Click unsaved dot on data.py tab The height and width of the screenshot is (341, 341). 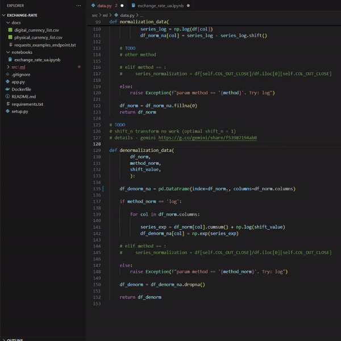122,6
